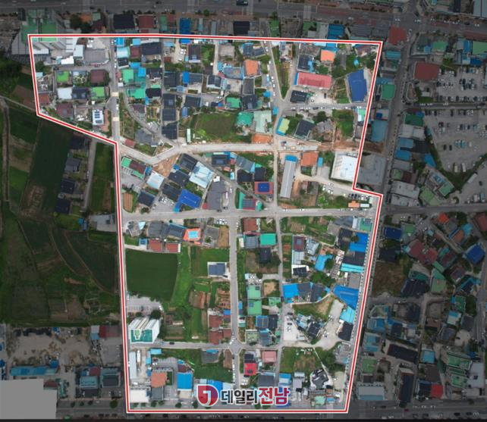
Task: Select the large blue-roofed building near the top right
Action: (357, 86)
